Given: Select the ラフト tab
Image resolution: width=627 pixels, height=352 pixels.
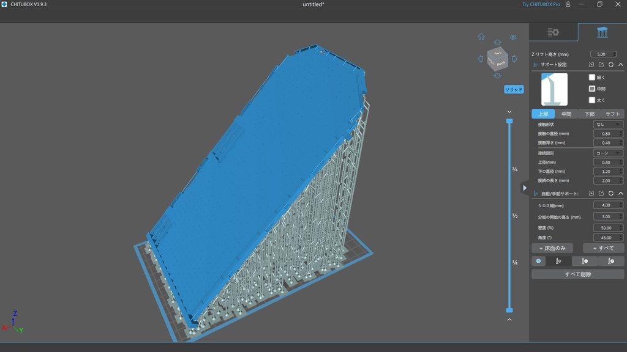Looking at the screenshot, I should point(612,114).
